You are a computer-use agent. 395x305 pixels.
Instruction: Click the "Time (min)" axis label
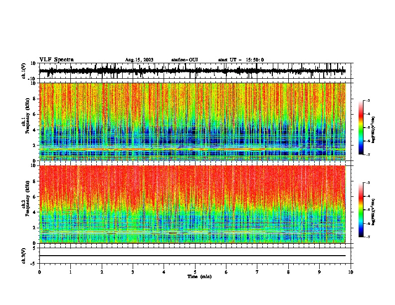199,277
